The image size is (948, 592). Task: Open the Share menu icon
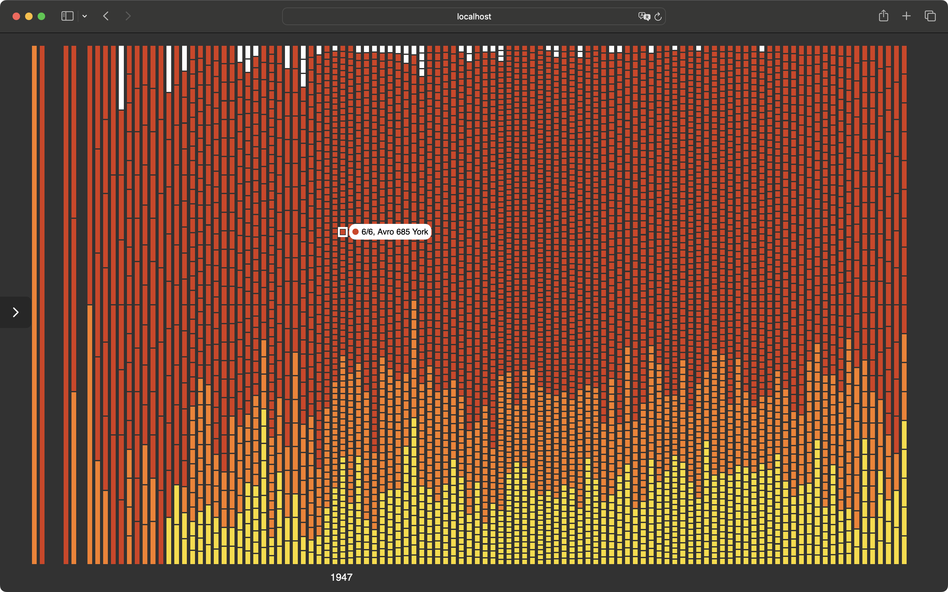pos(883,16)
